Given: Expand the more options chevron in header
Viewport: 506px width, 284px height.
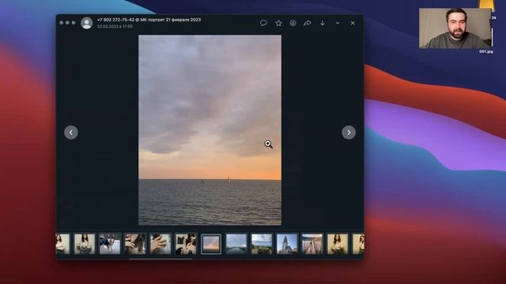Looking at the screenshot, I should click(338, 23).
